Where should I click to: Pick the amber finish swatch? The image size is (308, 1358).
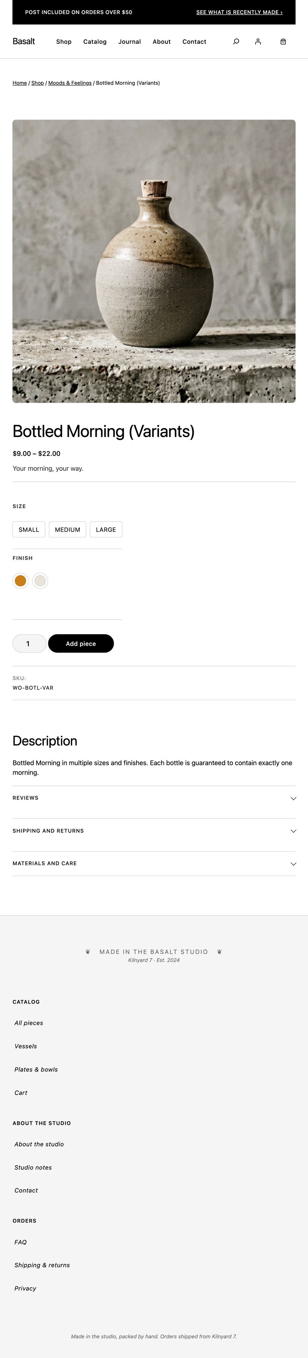21,581
